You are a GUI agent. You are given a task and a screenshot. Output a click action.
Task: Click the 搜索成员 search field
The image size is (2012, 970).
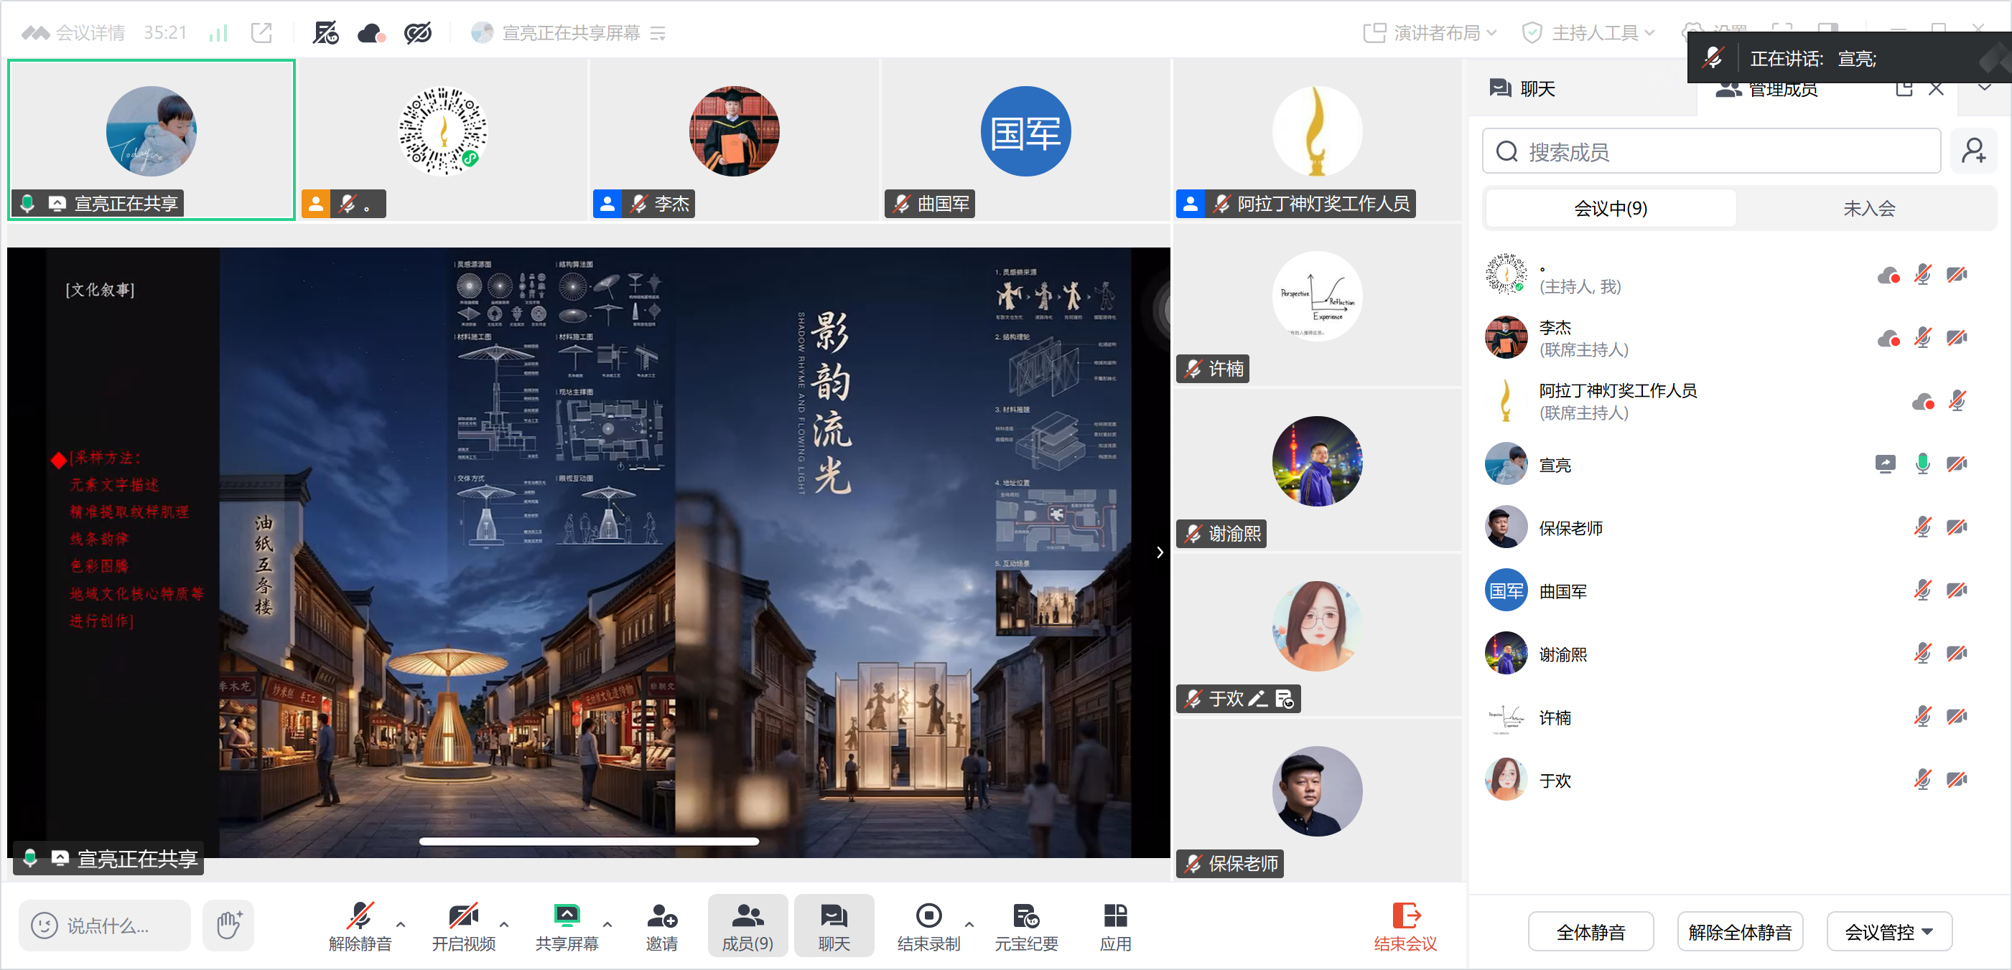[1710, 151]
